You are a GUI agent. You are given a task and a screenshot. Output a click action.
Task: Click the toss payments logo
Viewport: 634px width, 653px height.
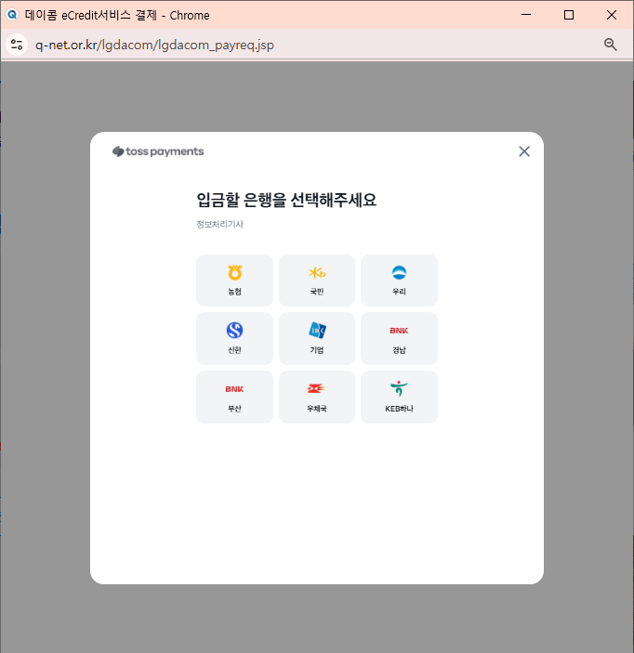[158, 151]
